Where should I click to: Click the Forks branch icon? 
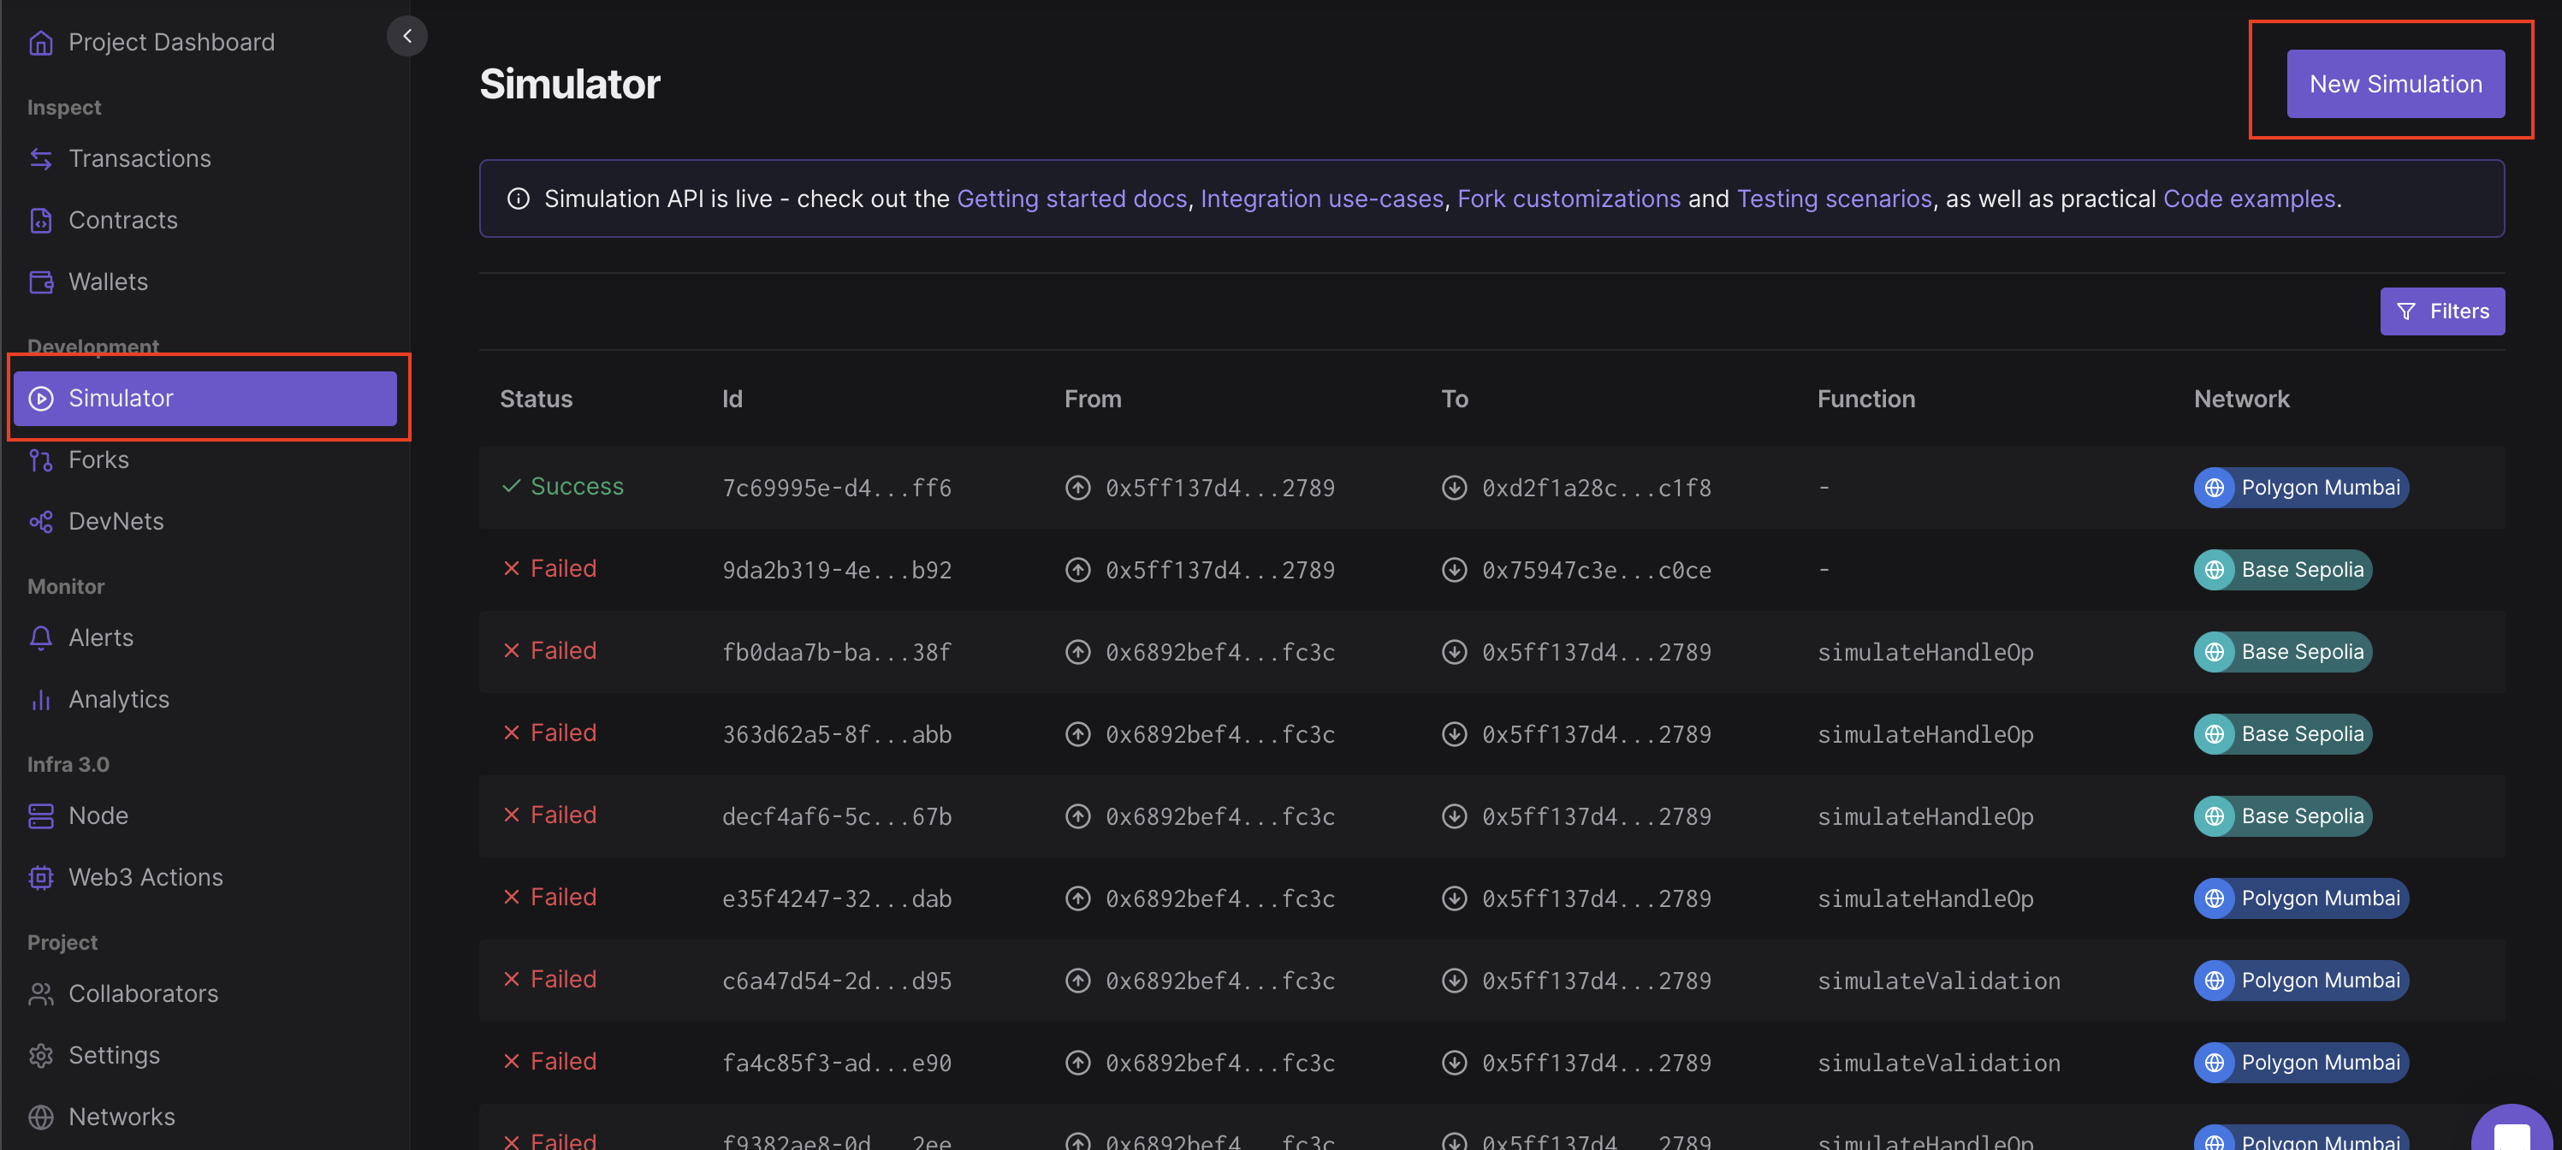[x=41, y=460]
